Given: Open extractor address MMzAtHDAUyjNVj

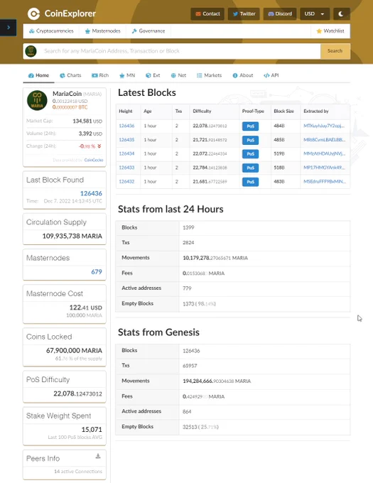Looking at the screenshot, I should [325, 153].
